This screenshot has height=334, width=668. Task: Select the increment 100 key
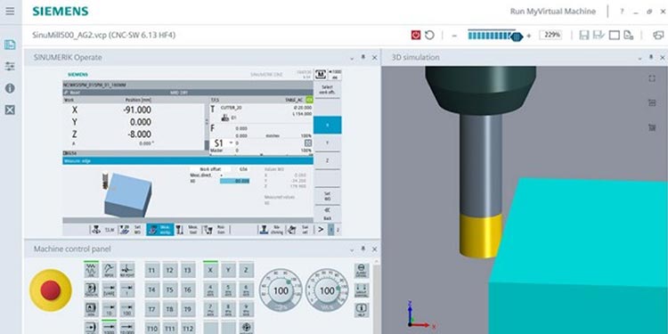click(x=127, y=309)
